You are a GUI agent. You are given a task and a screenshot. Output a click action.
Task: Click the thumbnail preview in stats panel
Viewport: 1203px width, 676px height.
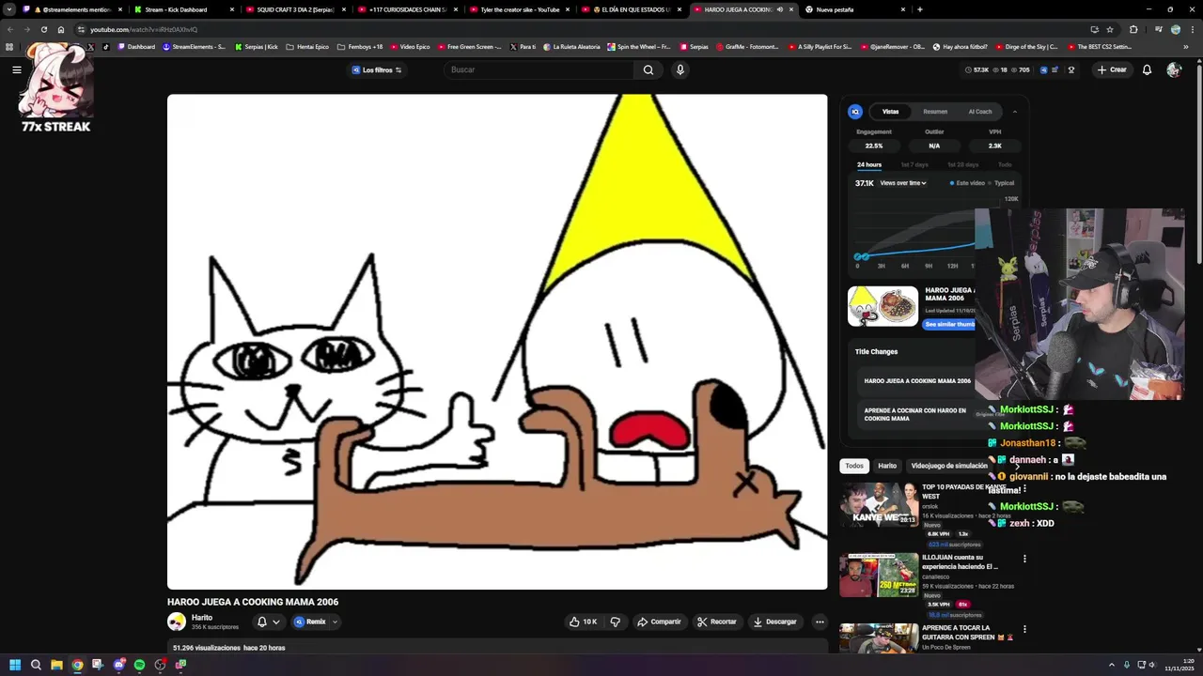pos(883,306)
